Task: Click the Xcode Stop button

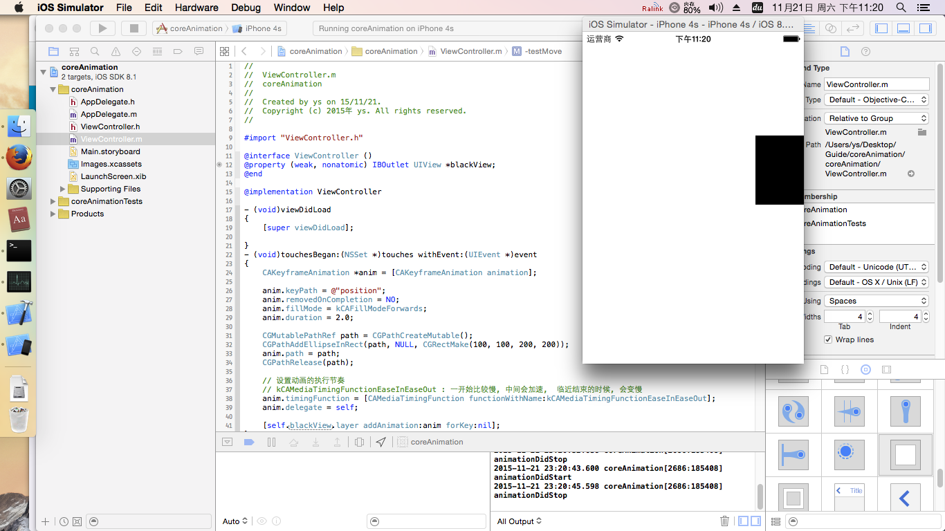Action: 134,28
